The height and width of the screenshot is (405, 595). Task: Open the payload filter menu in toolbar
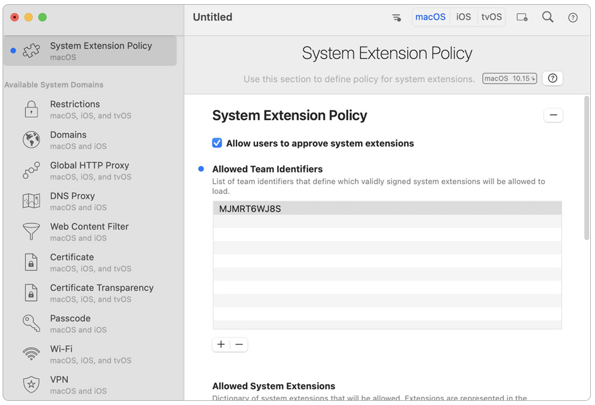[396, 17]
